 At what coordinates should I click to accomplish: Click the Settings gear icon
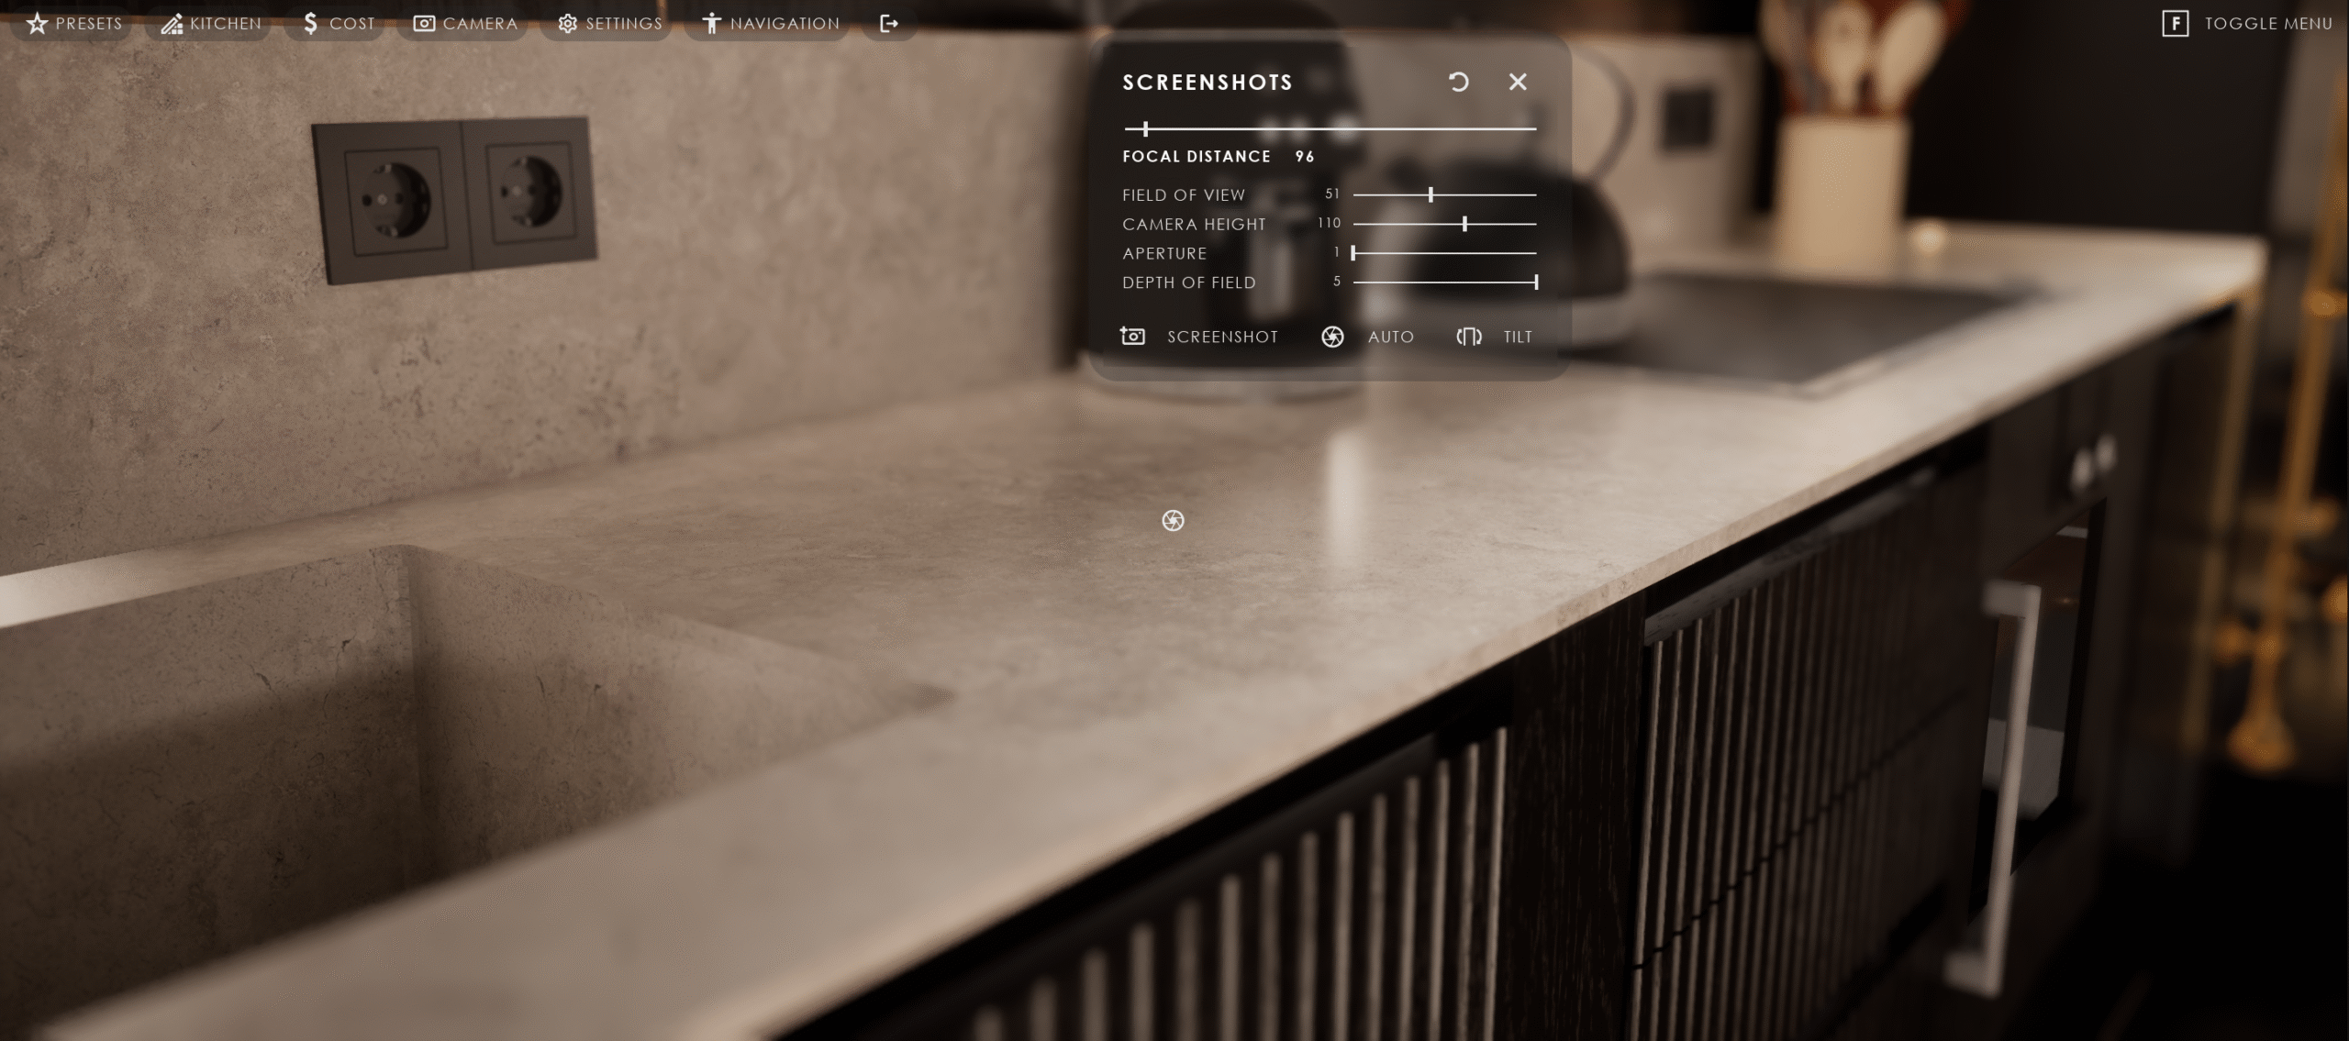pyautogui.click(x=568, y=23)
